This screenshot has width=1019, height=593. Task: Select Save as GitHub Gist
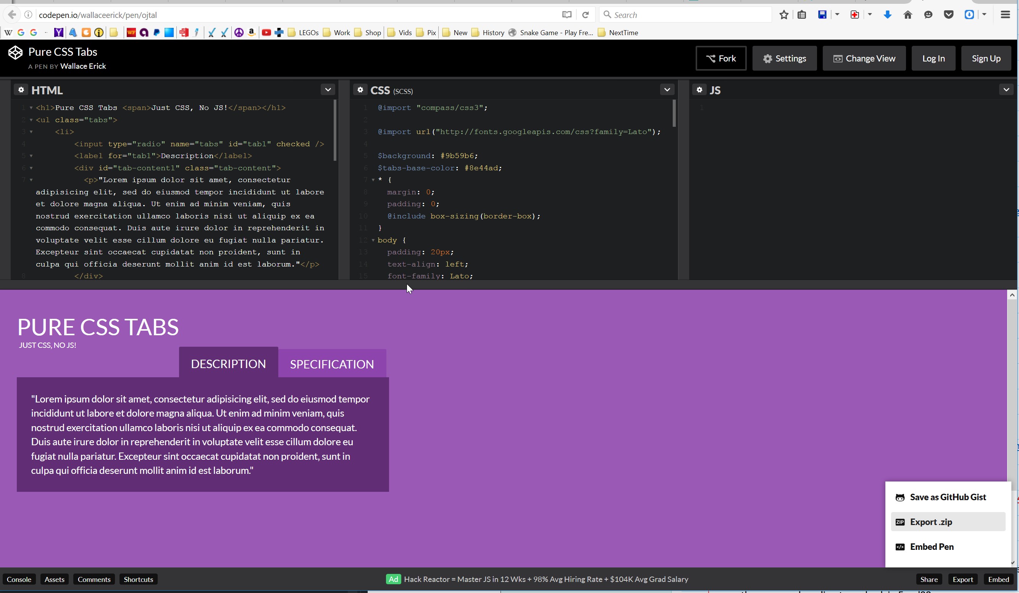tap(948, 497)
